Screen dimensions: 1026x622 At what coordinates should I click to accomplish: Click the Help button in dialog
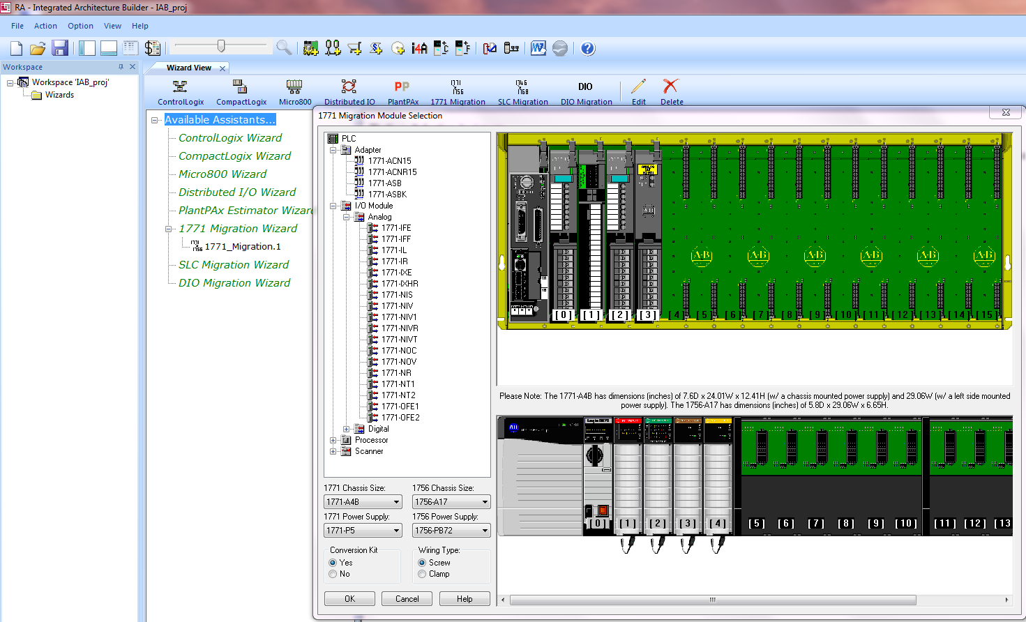tap(465, 599)
